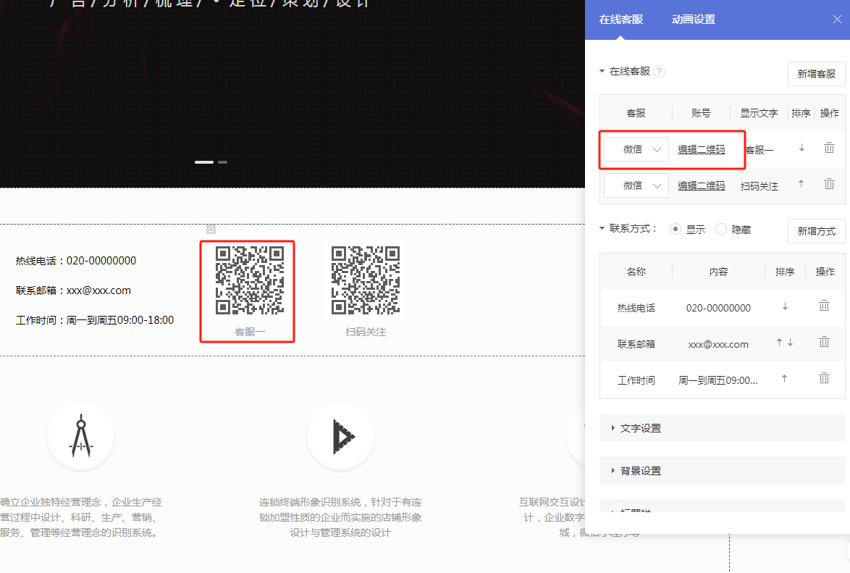Delete the 工作时间 contact row
Viewport: 850px width, 573px height.
pyautogui.click(x=824, y=378)
